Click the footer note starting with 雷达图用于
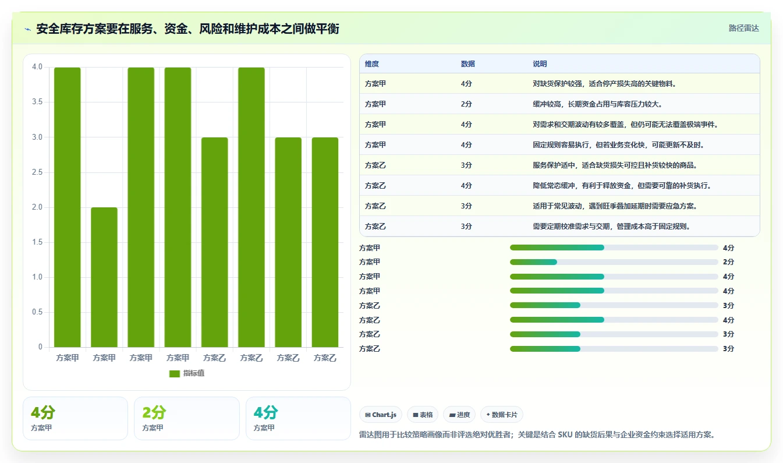Image resolution: width=783 pixels, height=463 pixels. (537, 434)
